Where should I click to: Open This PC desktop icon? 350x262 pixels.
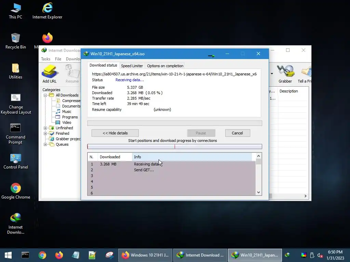tap(15, 11)
